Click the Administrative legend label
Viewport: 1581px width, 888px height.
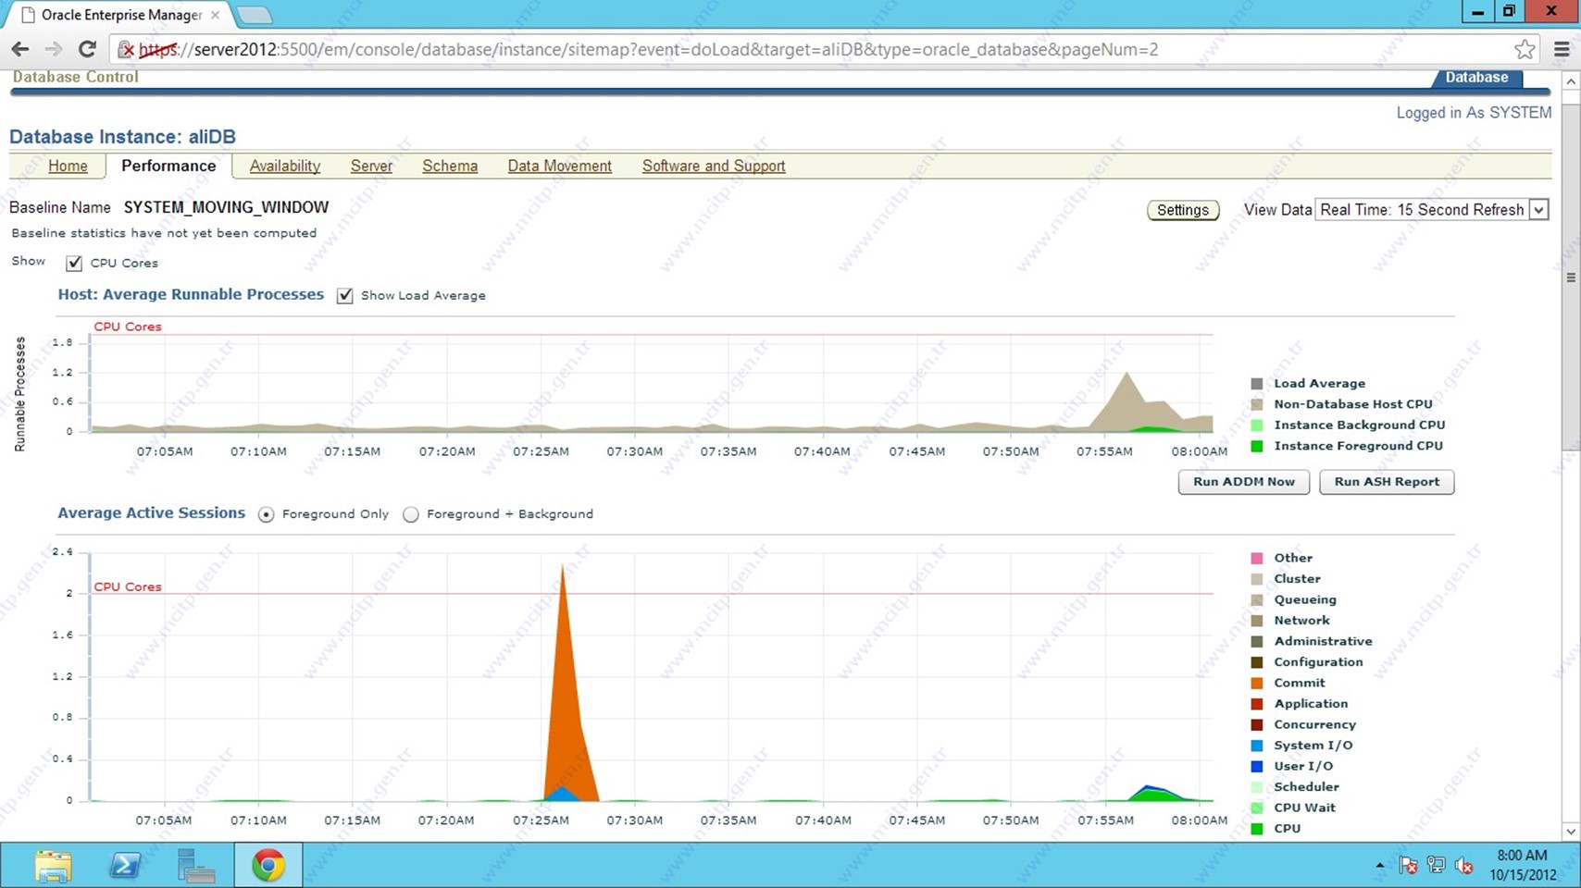(1323, 642)
